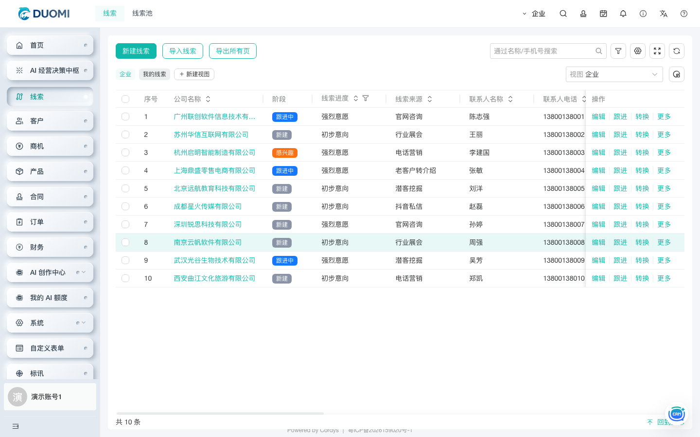700x437 pixels.
Task: Sort by 公司名称 column
Action: [x=208, y=99]
